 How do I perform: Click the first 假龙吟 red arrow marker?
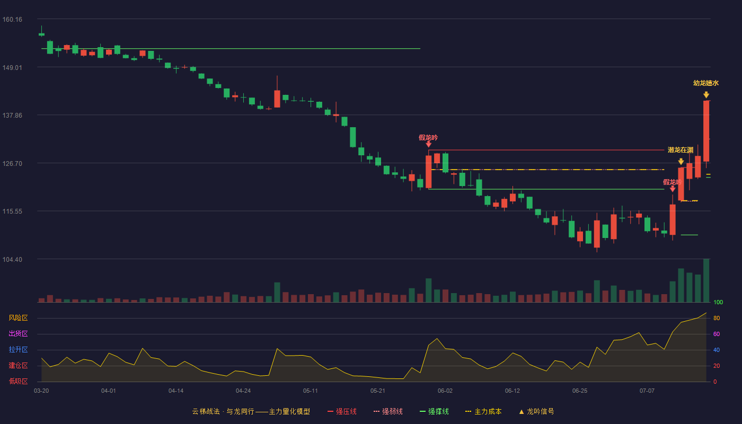pos(428,144)
